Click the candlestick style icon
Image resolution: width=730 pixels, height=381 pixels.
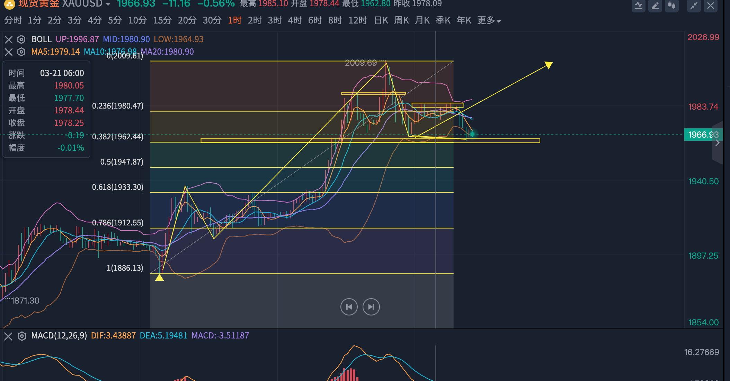point(672,6)
